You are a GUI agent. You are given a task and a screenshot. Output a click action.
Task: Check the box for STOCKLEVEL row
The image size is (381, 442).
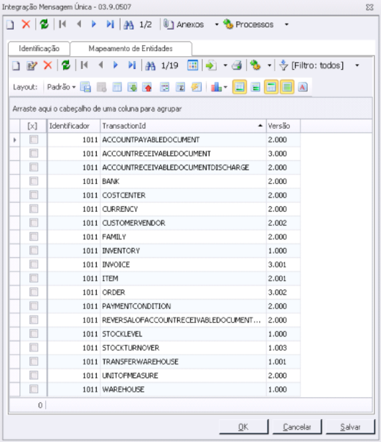(x=34, y=333)
